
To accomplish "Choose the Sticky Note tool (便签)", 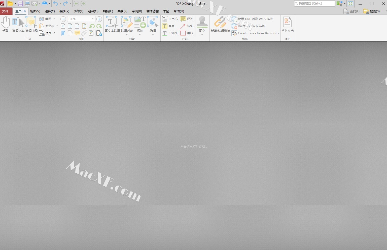I will [187, 19].
